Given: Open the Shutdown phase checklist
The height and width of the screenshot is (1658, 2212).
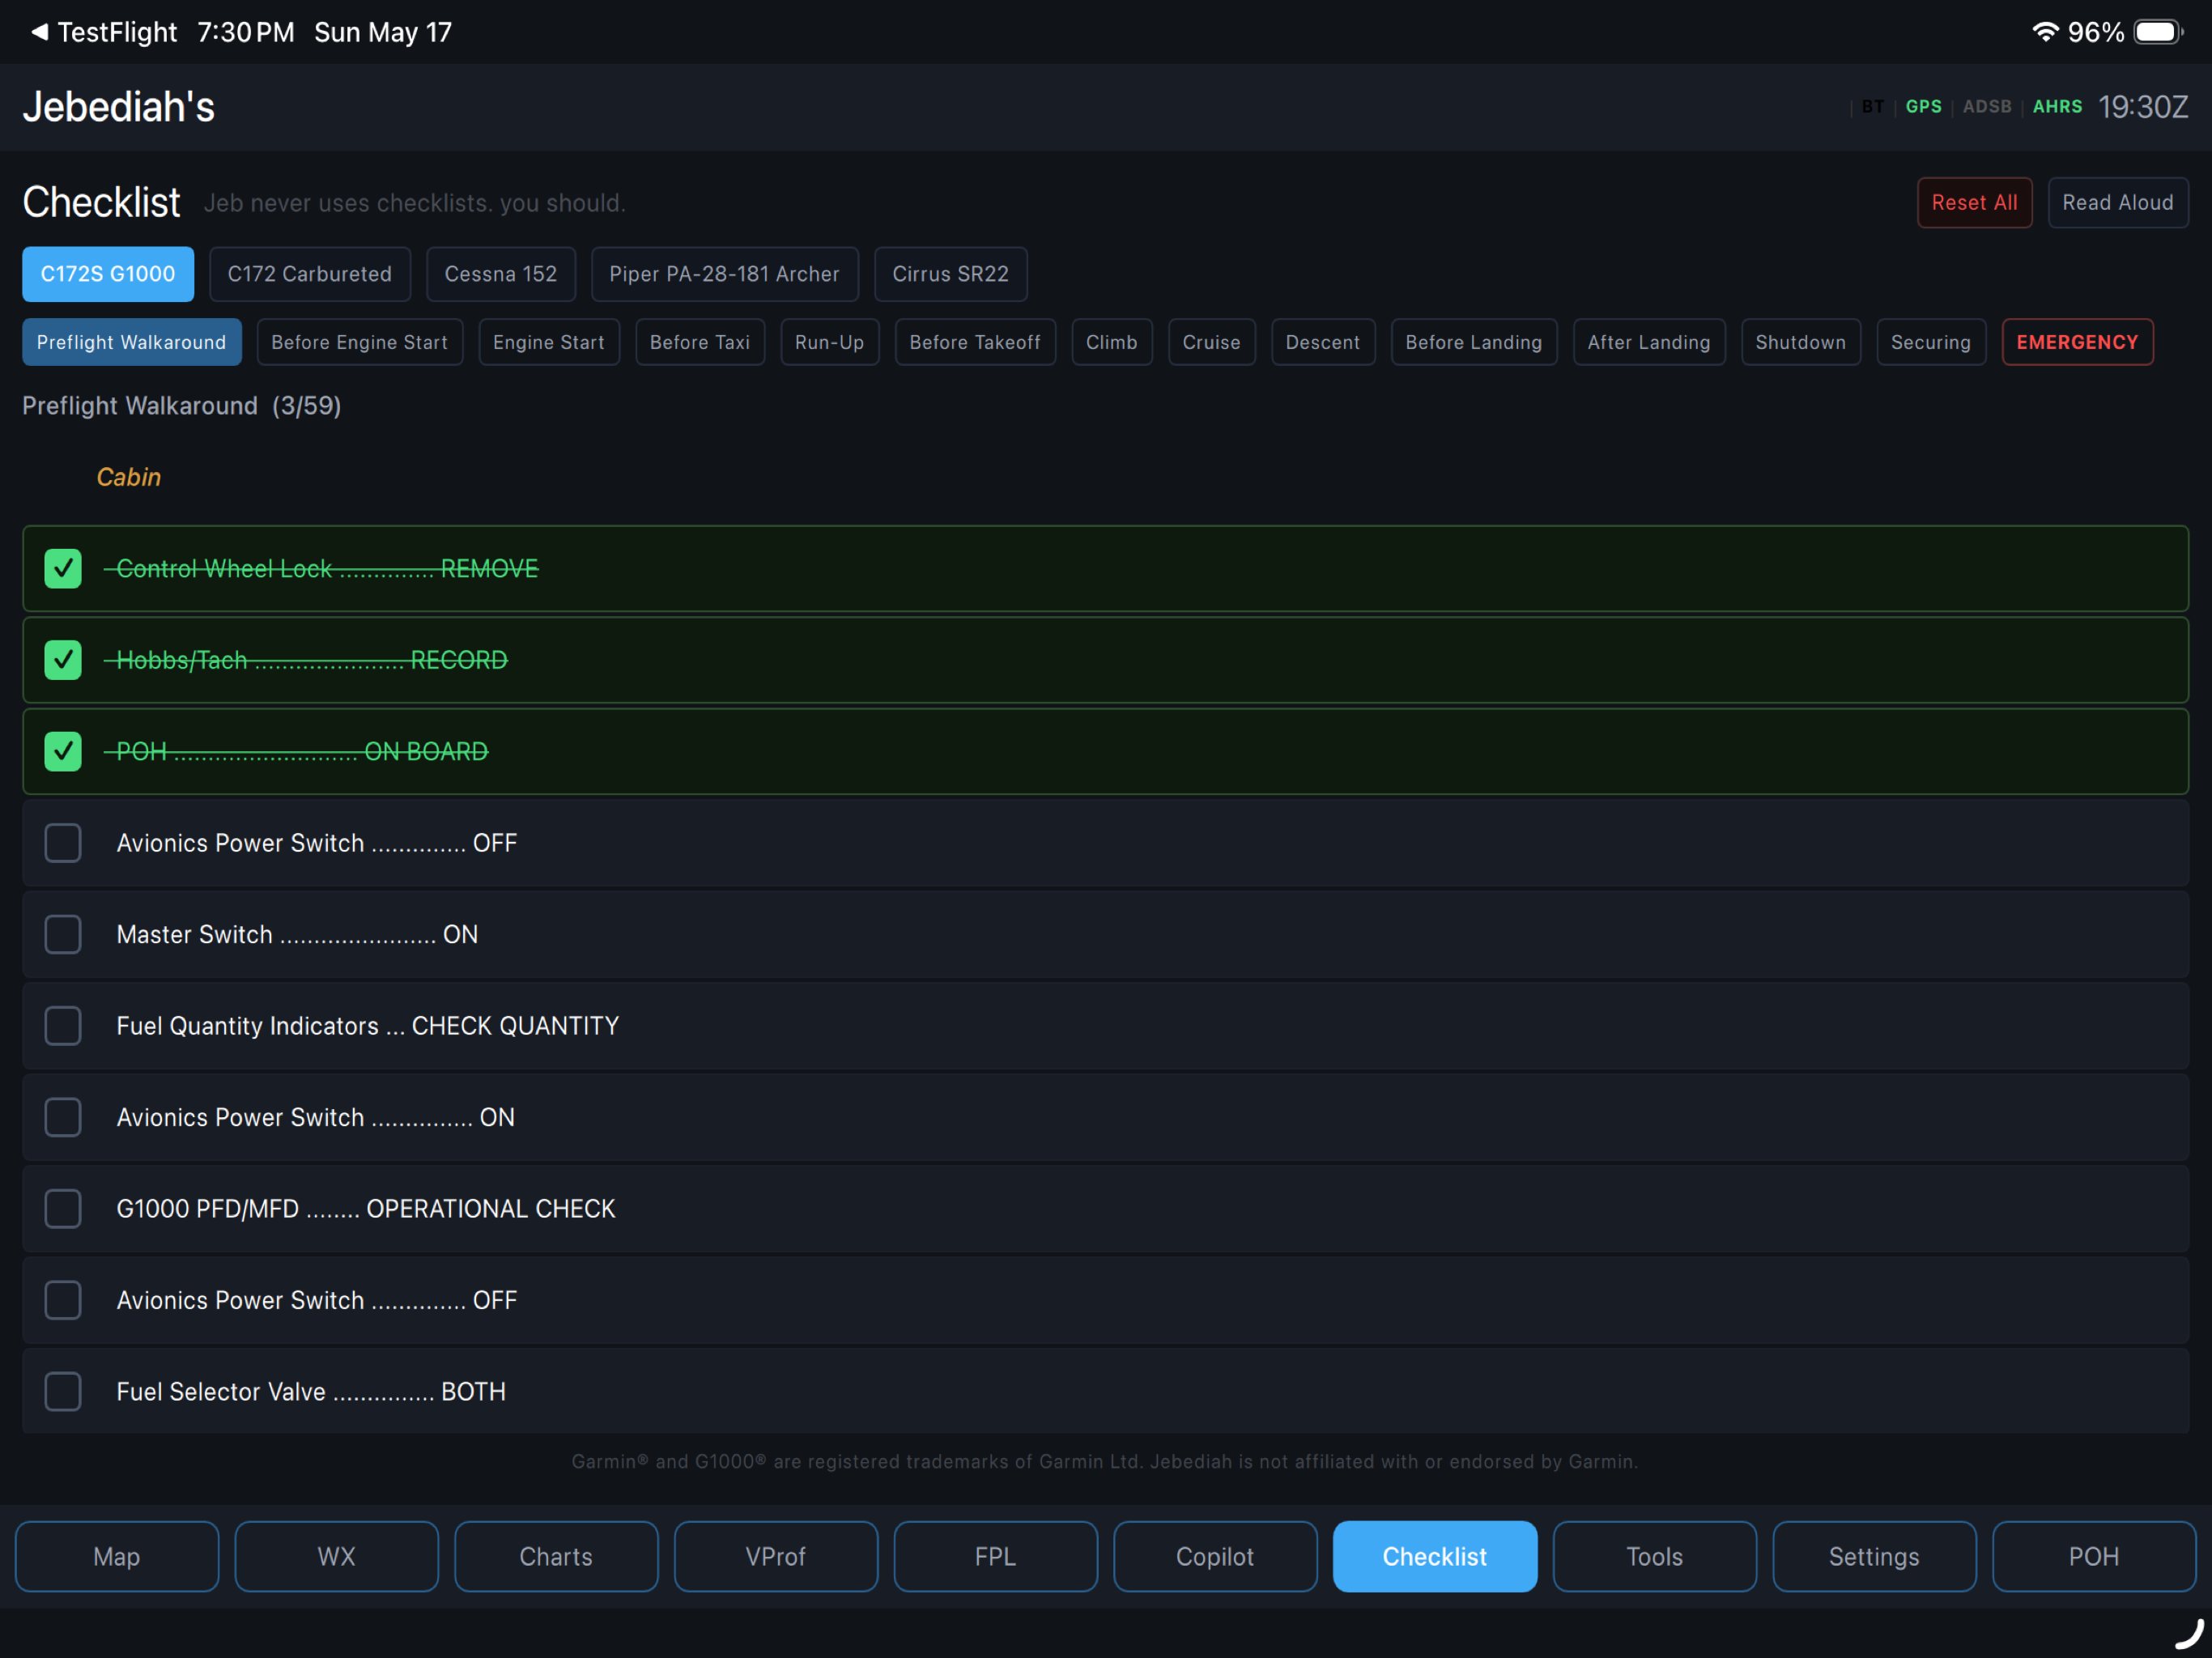Looking at the screenshot, I should (x=1801, y=342).
